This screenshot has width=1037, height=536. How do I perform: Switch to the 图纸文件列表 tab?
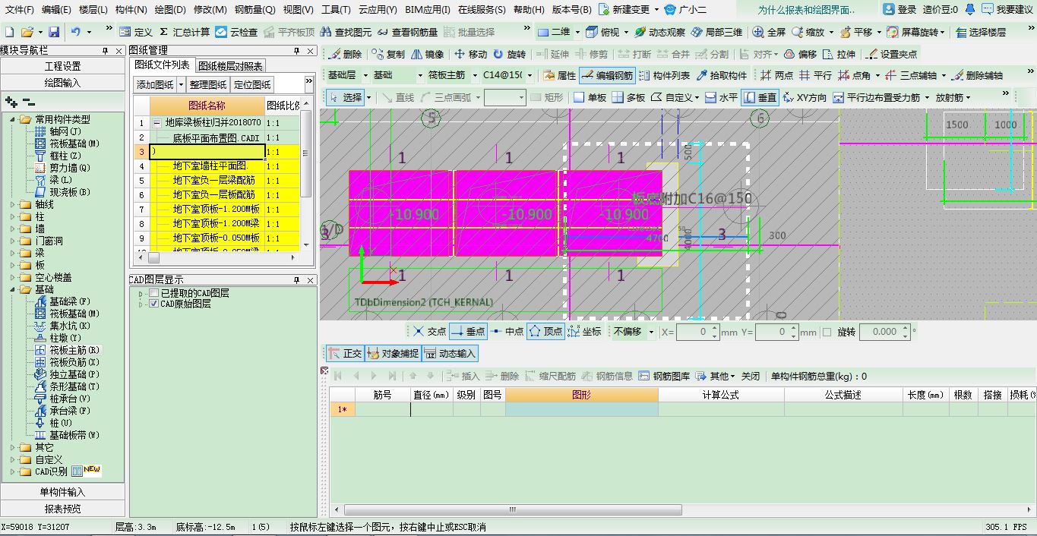pyautogui.click(x=162, y=65)
